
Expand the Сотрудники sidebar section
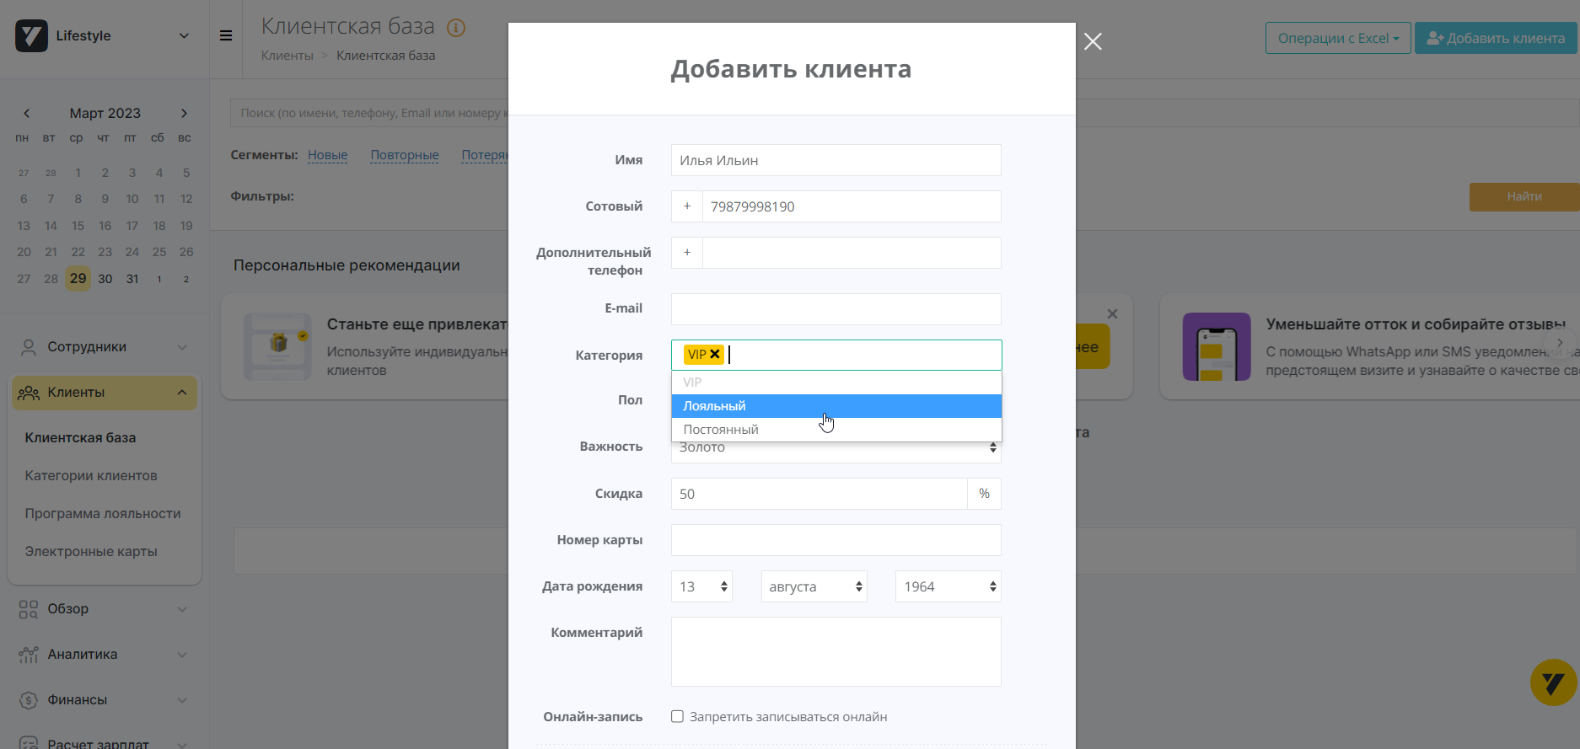pyautogui.click(x=104, y=347)
